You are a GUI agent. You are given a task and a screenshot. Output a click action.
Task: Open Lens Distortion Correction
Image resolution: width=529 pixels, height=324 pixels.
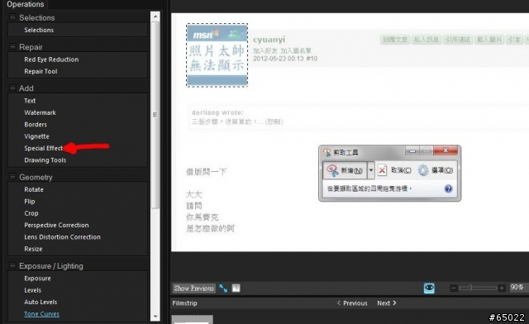62,237
